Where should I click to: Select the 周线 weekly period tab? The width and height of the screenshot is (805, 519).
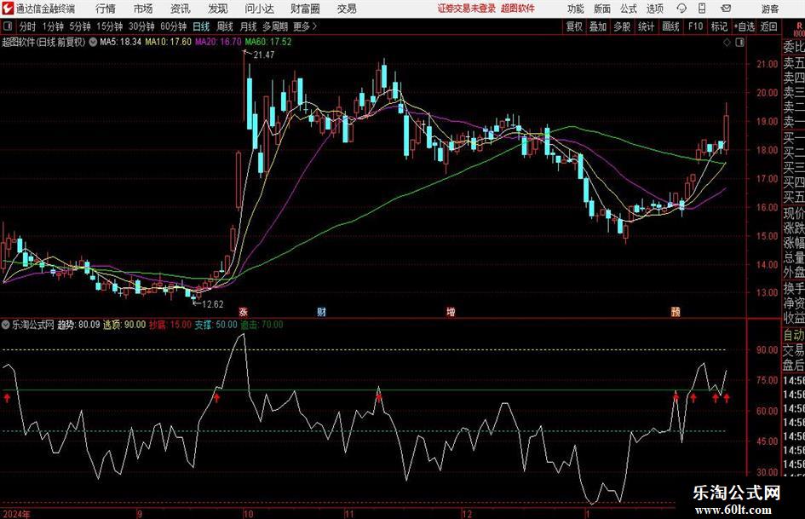tap(225, 26)
